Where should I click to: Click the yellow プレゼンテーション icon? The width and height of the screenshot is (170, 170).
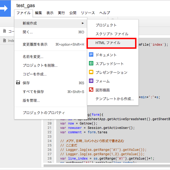pyautogui.click(x=91, y=72)
